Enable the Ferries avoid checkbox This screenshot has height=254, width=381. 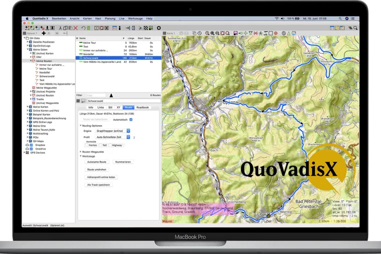pyautogui.click(x=86, y=145)
